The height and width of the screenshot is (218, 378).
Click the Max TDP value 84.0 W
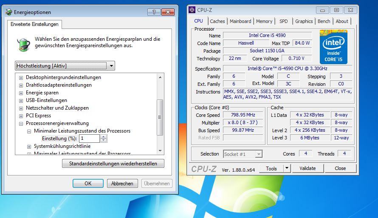302,43
